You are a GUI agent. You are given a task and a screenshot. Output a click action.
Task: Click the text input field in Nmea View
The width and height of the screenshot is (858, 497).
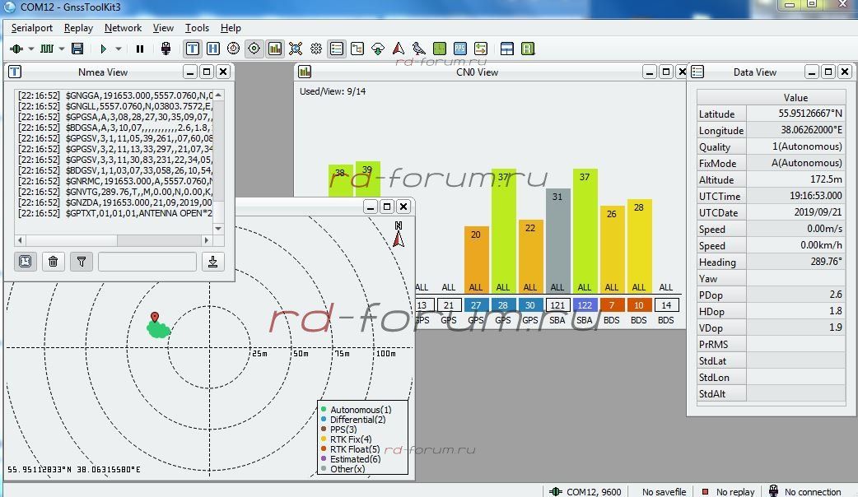point(147,262)
